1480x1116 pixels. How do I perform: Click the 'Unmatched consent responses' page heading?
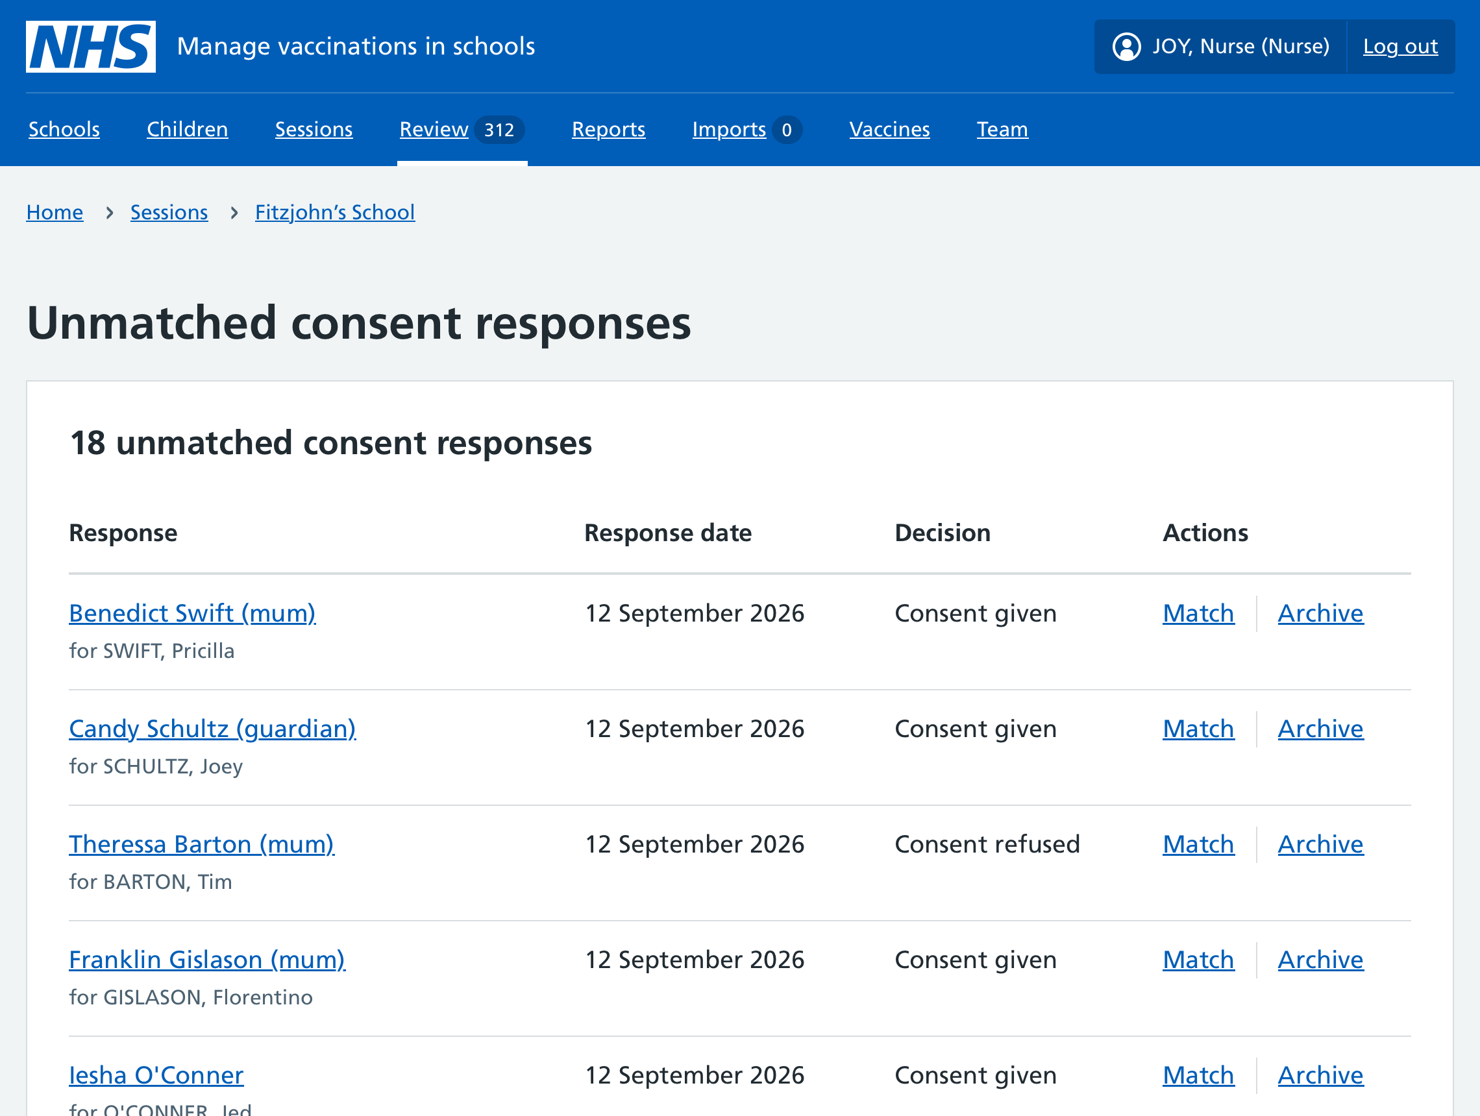coord(360,324)
